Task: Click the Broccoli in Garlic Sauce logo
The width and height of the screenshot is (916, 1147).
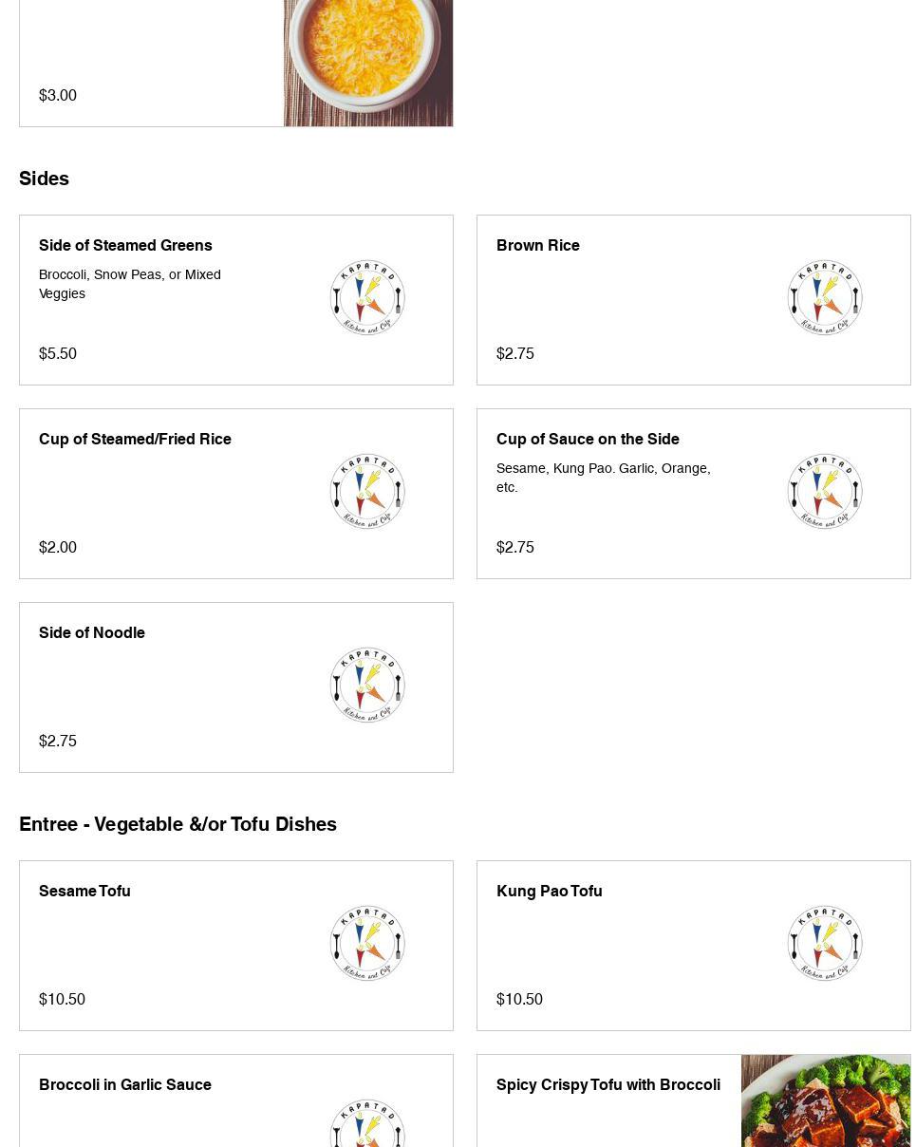Action: [367, 1125]
